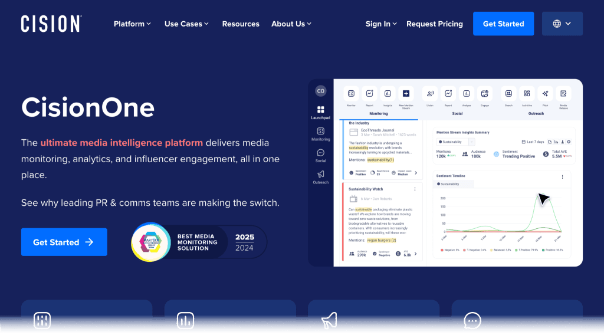This screenshot has width=604, height=335.
Task: Open the Sustainability topic dropdown
Action: [x=455, y=142]
